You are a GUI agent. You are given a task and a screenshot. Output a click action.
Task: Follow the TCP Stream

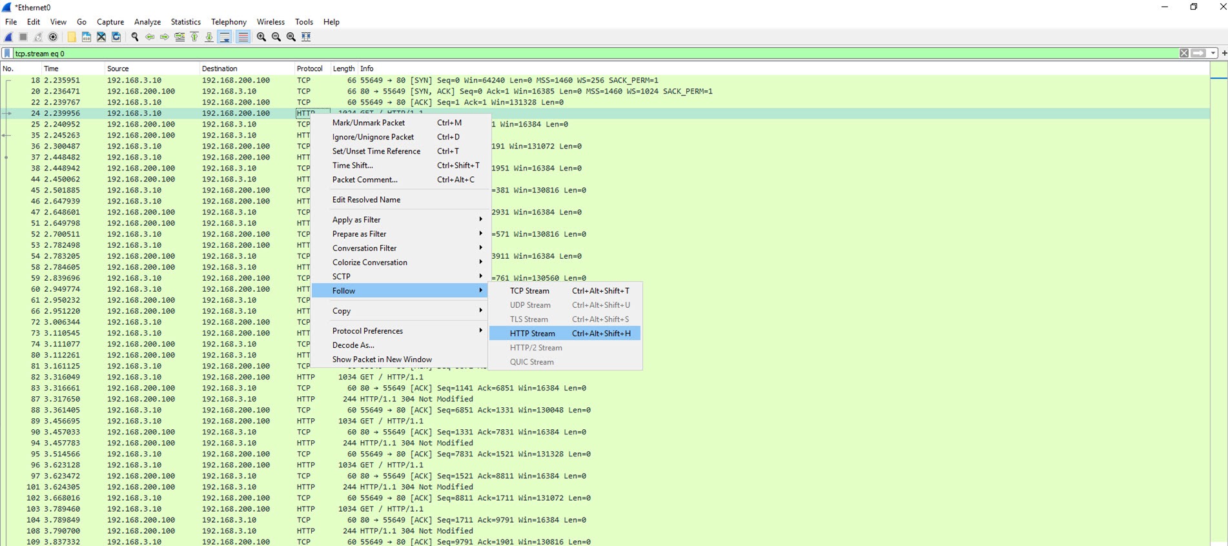tap(565, 290)
